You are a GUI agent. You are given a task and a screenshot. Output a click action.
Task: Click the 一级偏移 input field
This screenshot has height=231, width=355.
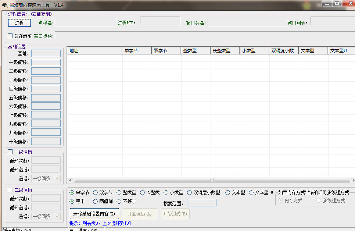coord(46,62)
